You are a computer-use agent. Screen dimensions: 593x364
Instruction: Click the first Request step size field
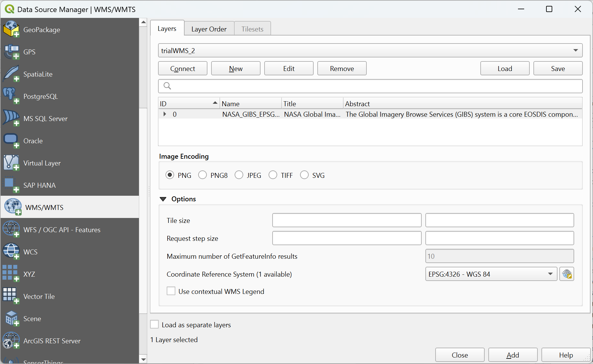(347, 238)
